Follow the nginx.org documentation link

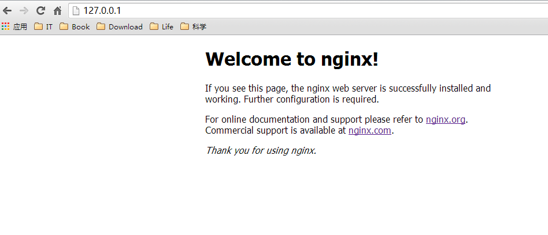445,120
